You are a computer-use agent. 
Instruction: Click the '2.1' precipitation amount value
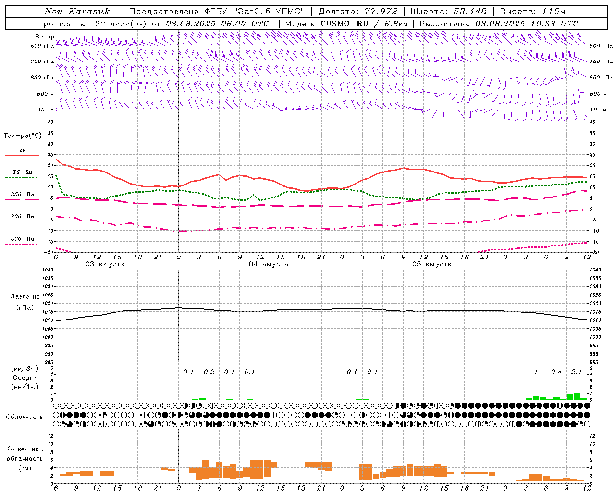click(577, 372)
